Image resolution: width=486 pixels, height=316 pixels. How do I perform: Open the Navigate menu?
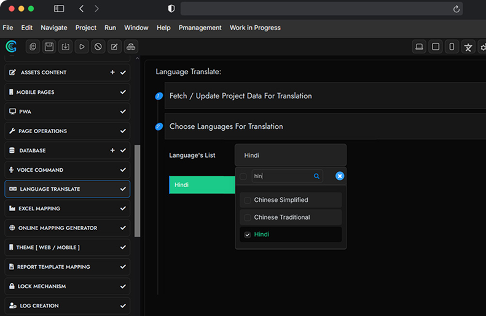click(54, 28)
